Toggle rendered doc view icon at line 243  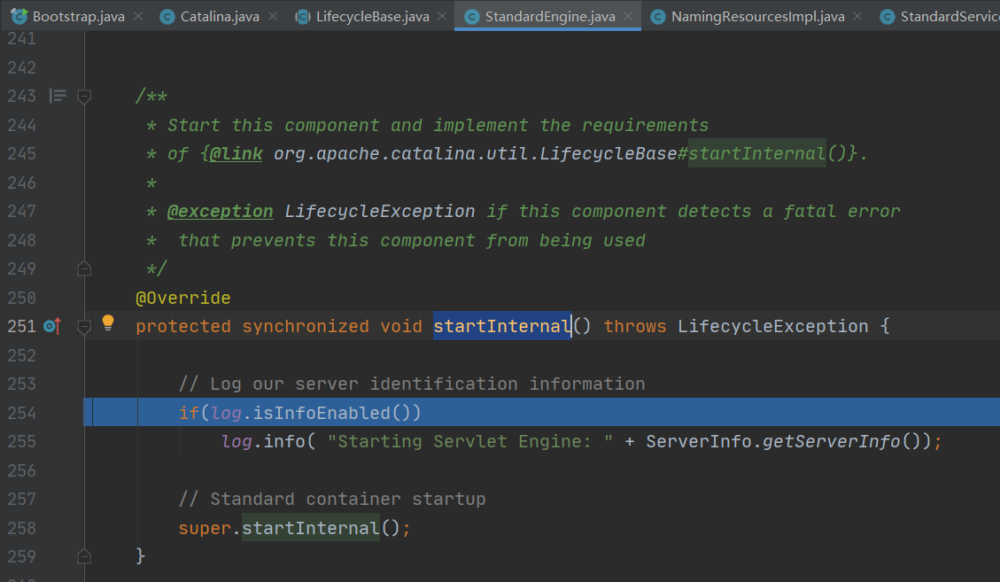[x=58, y=96]
